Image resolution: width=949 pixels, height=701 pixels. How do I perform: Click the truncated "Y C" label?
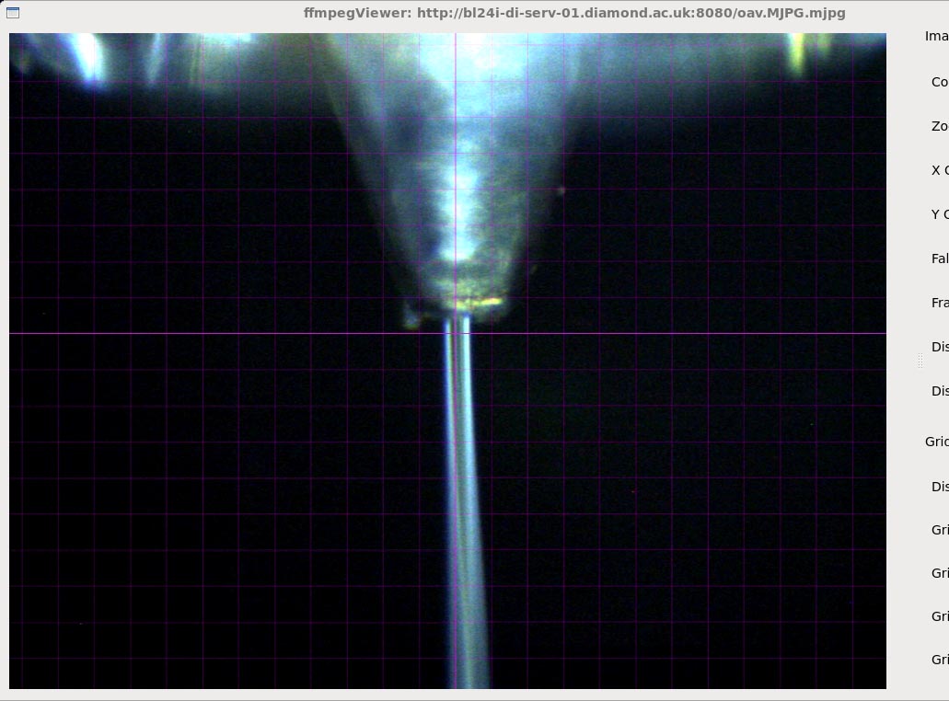[x=940, y=214]
